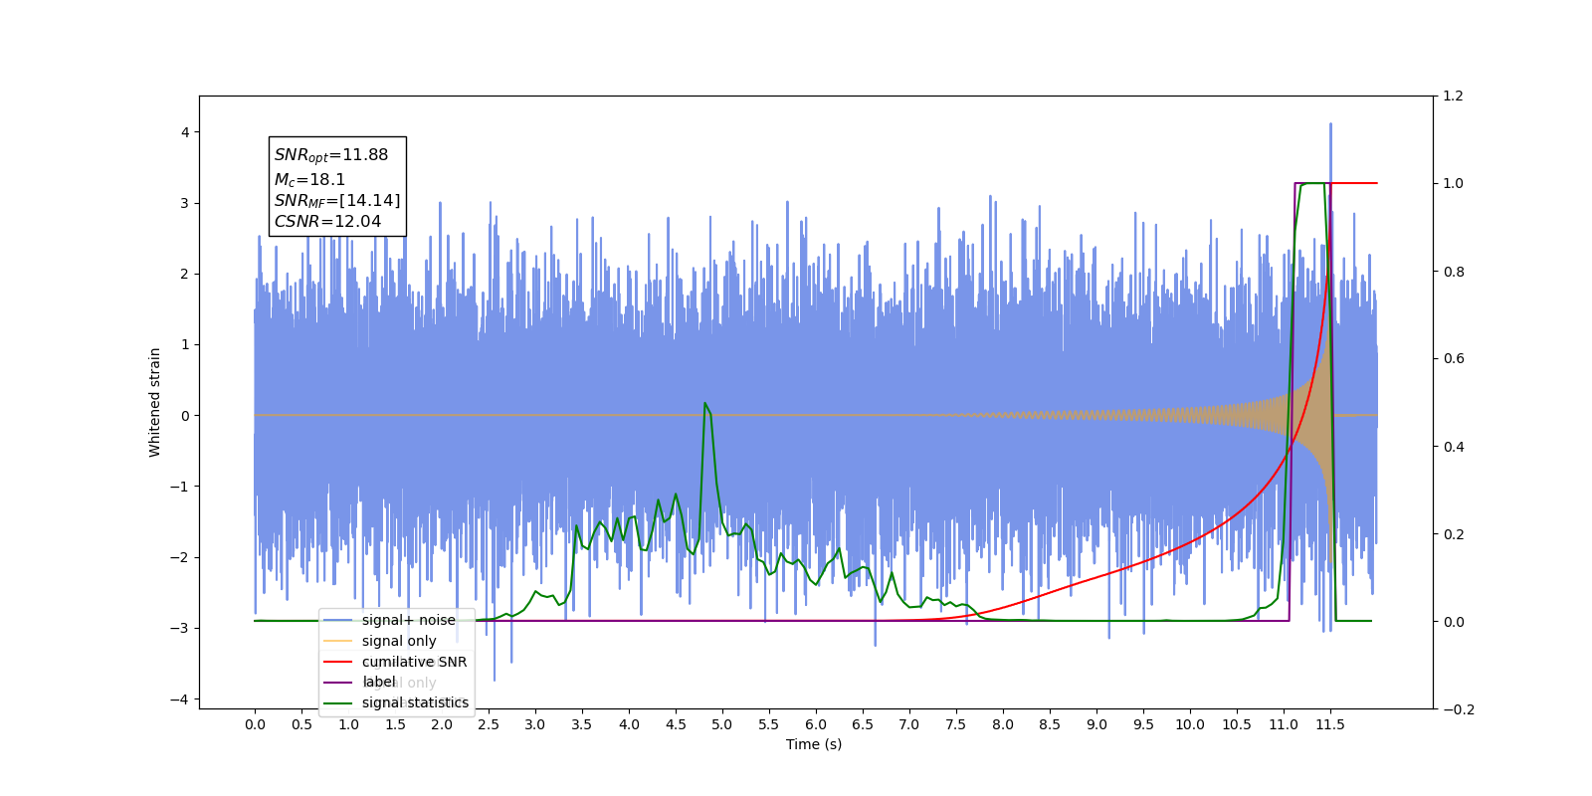Click the Mc=18.1 annotation text
The width and height of the screenshot is (1592, 796).
pyautogui.click(x=309, y=179)
